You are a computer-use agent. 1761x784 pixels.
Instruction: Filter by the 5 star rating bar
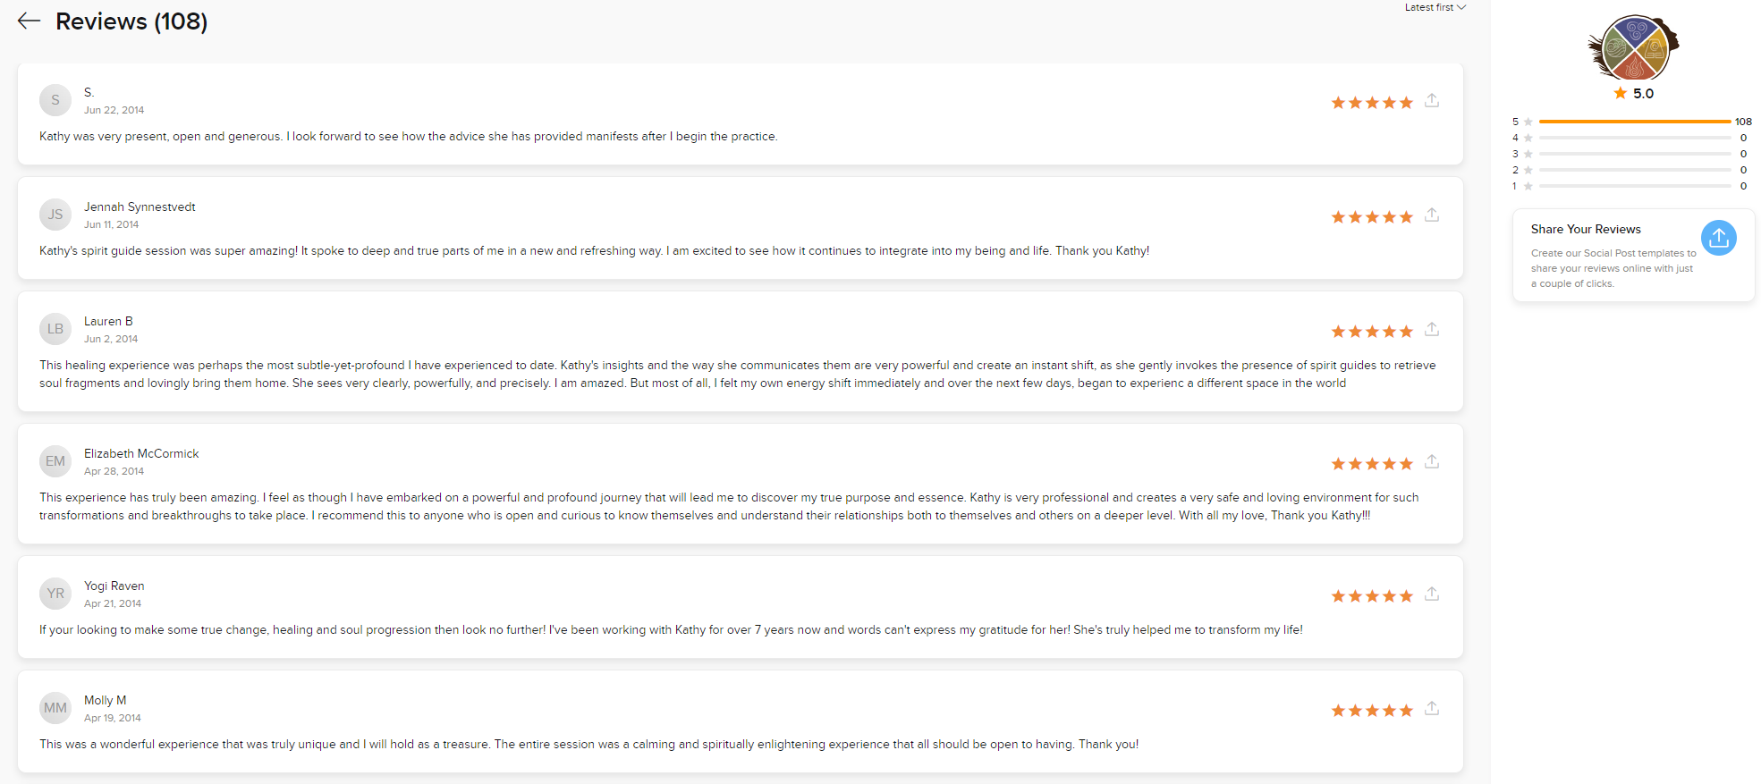click(x=1632, y=122)
